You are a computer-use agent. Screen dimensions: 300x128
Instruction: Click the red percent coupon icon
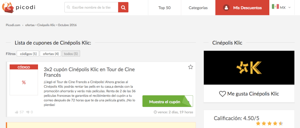[x=24, y=83]
